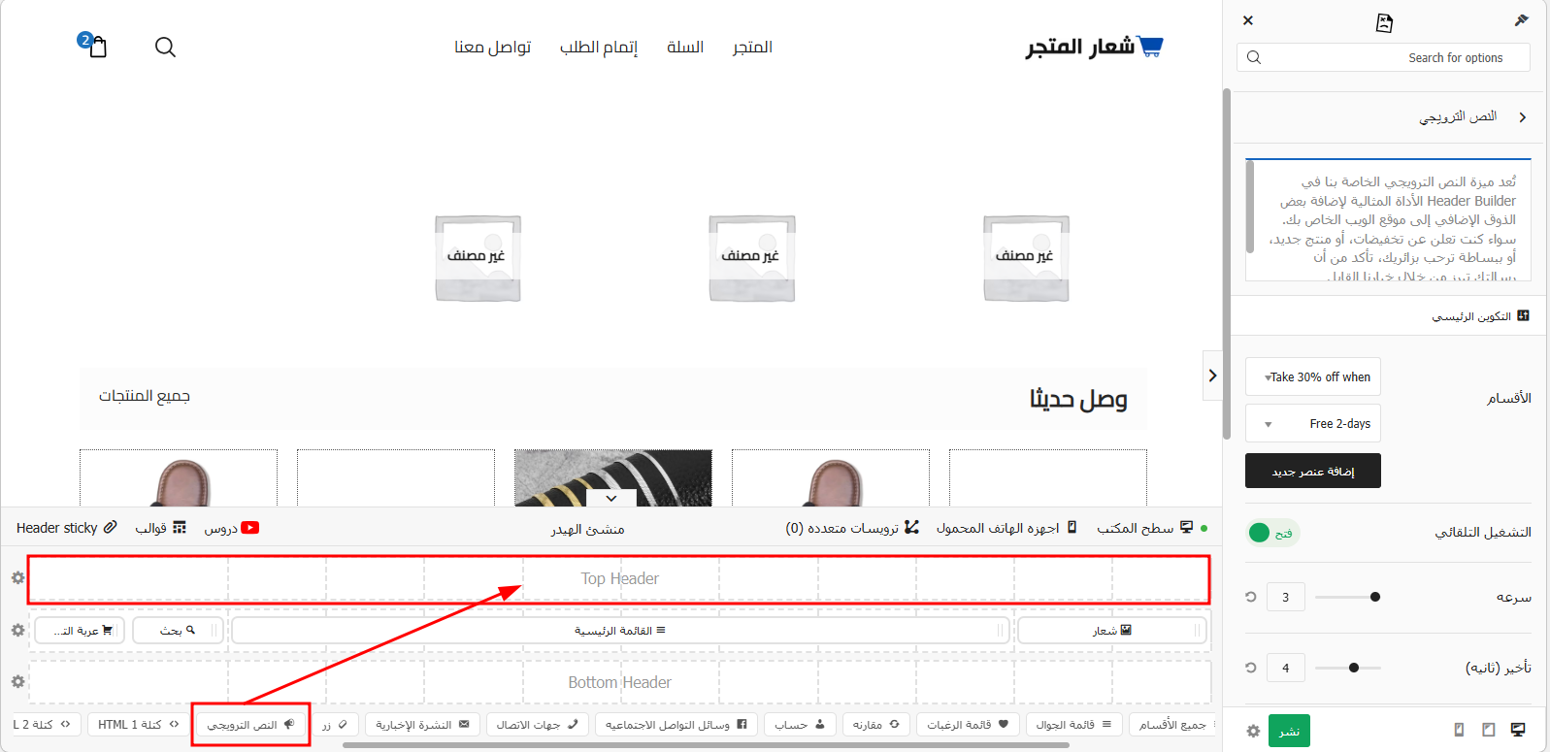The image size is (1550, 752).
Task: Click the search magnifier in the store header
Action: 165,47
